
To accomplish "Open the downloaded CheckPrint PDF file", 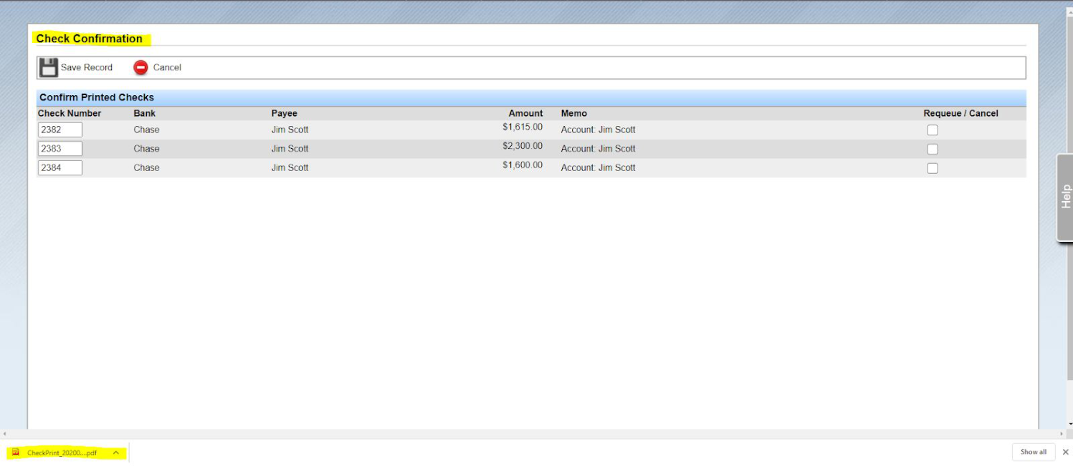I will point(62,452).
